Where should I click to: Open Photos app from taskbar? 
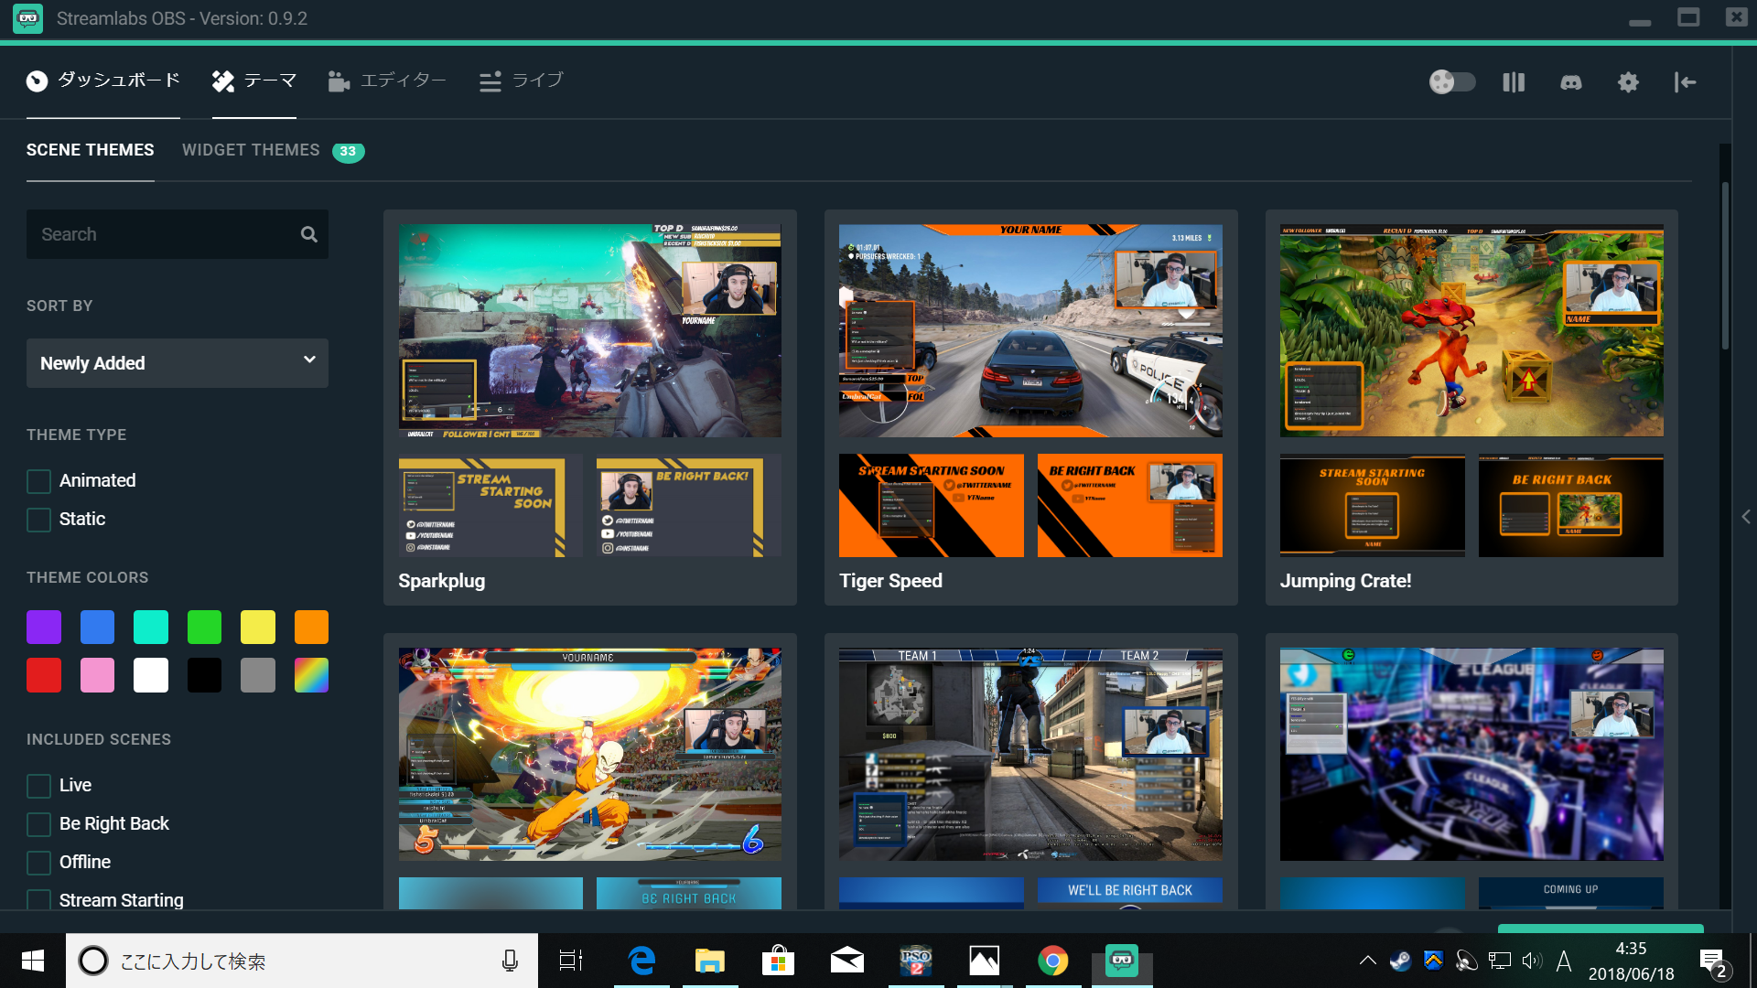coord(985,961)
